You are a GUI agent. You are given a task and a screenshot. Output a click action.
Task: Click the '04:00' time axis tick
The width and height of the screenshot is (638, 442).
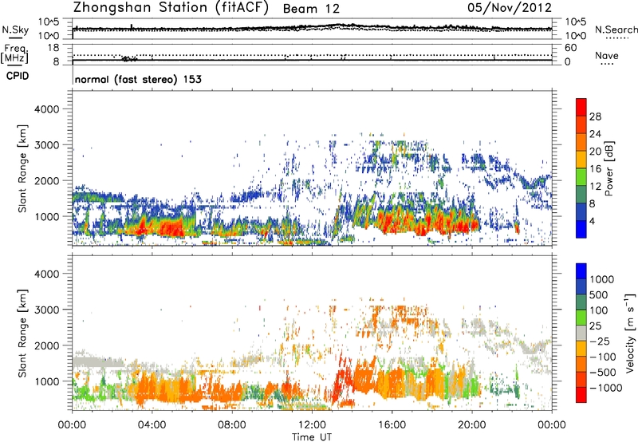coord(152,425)
